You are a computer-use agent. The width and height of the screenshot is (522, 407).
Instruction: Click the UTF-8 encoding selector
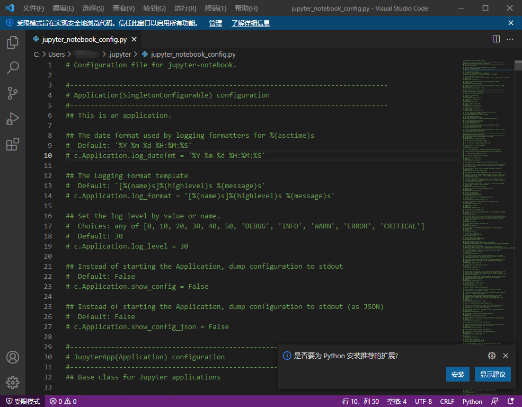pos(423,401)
